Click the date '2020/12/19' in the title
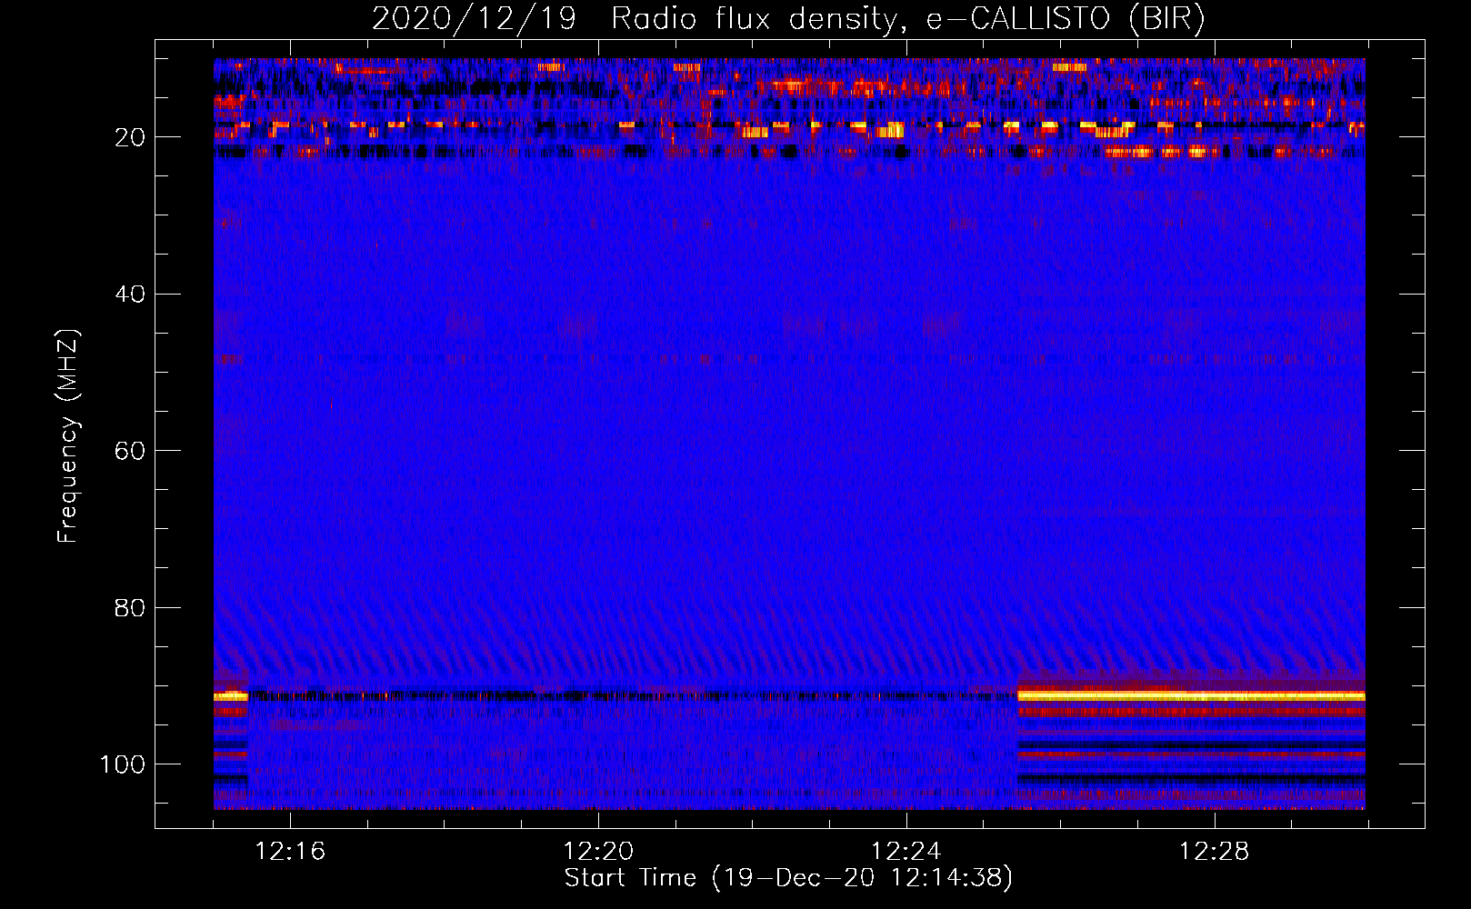The image size is (1471, 909). [x=474, y=18]
